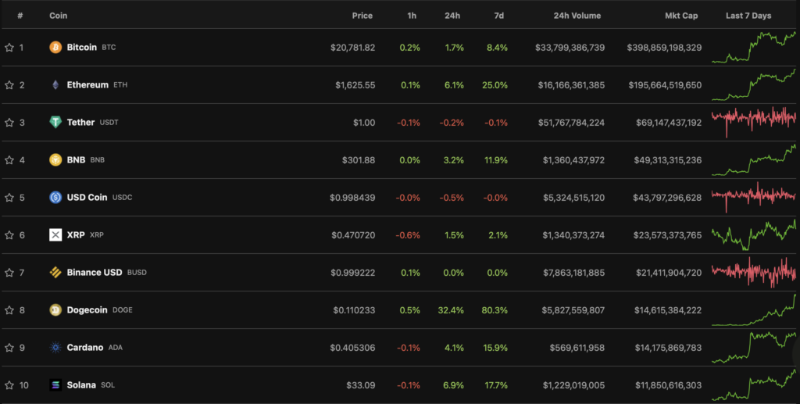View USD Coin's red 7-day sparkline
Screen dimensions: 800x404
click(754, 197)
